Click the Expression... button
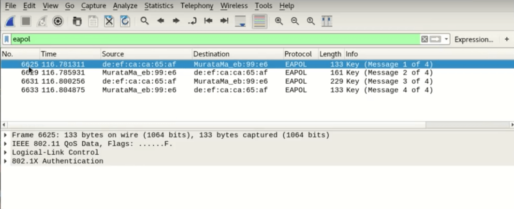Image resolution: width=514 pixels, height=209 pixels. [x=473, y=39]
